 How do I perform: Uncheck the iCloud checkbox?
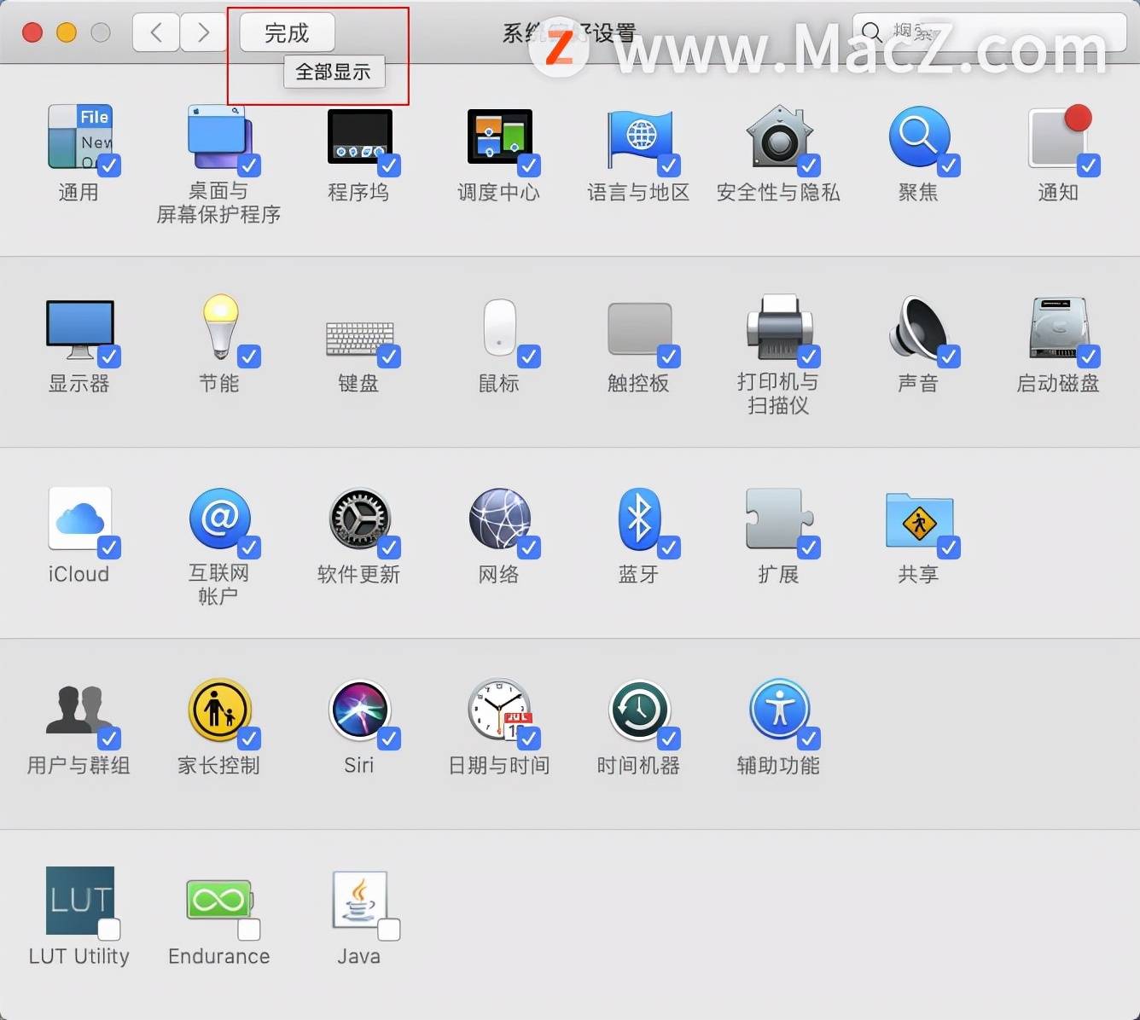[x=109, y=547]
